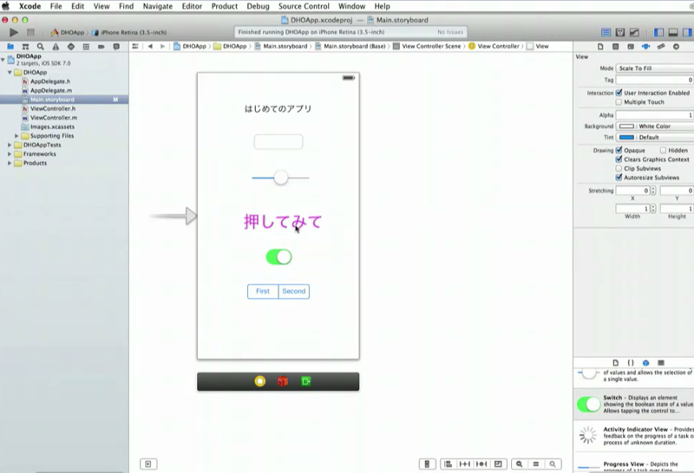Click the Tint blue color swatch
The image size is (694, 473).
click(x=626, y=137)
